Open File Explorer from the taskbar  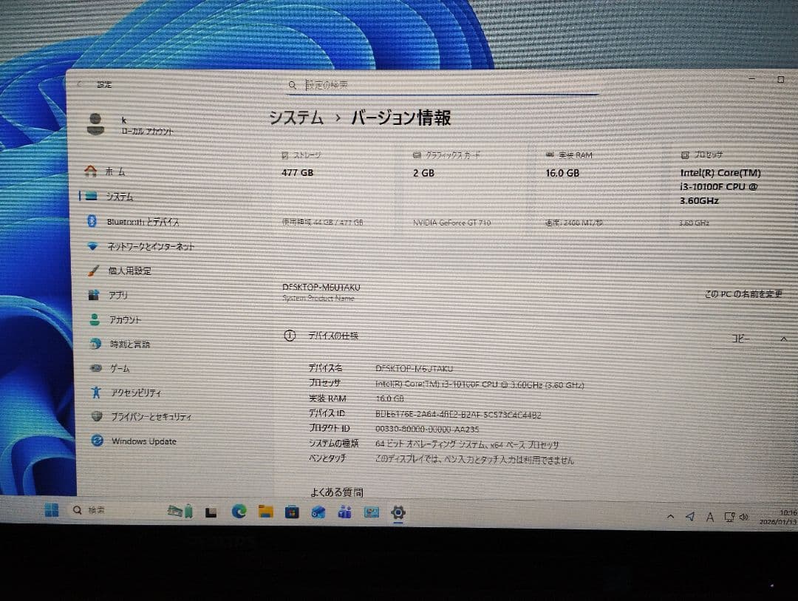[x=265, y=511]
